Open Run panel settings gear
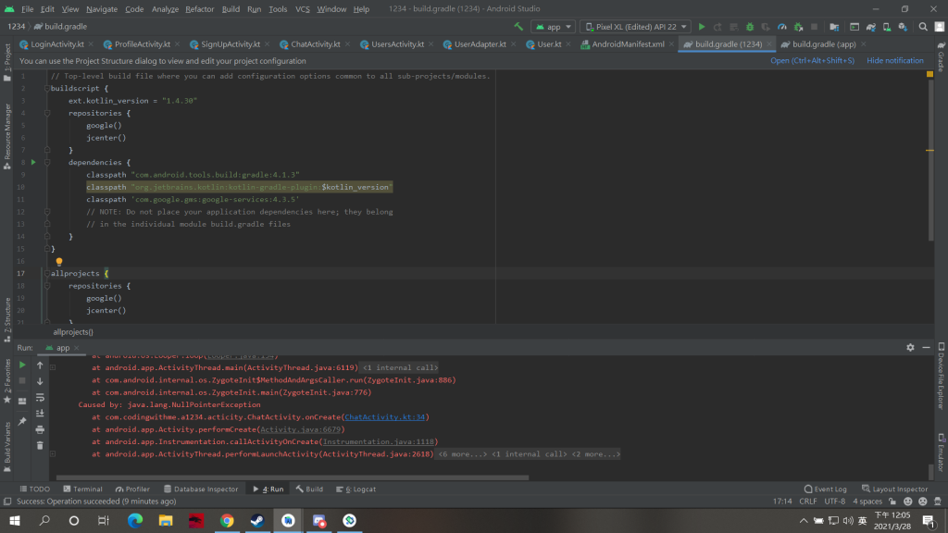This screenshot has width=948, height=533. pyautogui.click(x=910, y=348)
